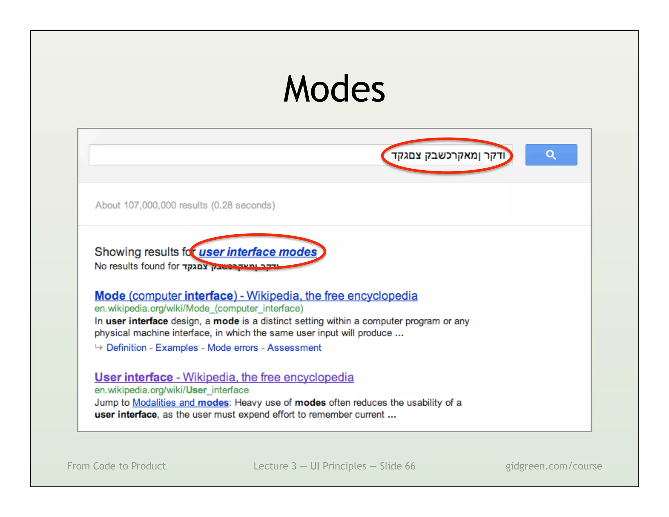Viewport: 669px width, 517px height.
Task: Open the Mode errors section link
Action: click(x=233, y=347)
